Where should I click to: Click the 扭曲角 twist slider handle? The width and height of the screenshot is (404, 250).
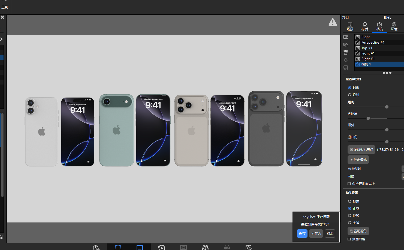click(x=387, y=142)
